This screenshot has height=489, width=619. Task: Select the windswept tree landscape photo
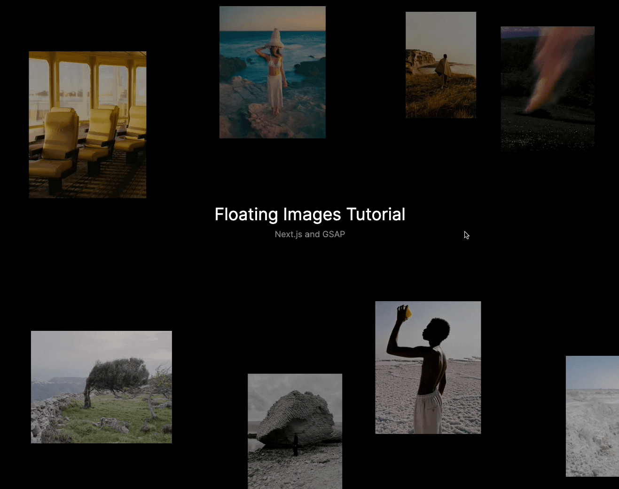coord(101,387)
